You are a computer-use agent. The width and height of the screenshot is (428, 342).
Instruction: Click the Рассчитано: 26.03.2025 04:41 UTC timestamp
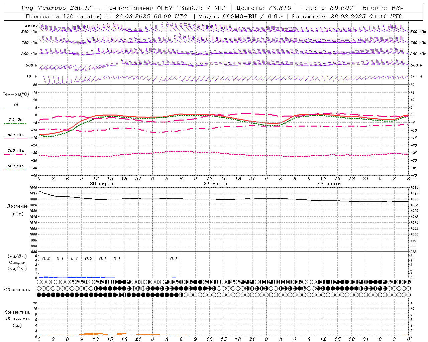click(347, 16)
